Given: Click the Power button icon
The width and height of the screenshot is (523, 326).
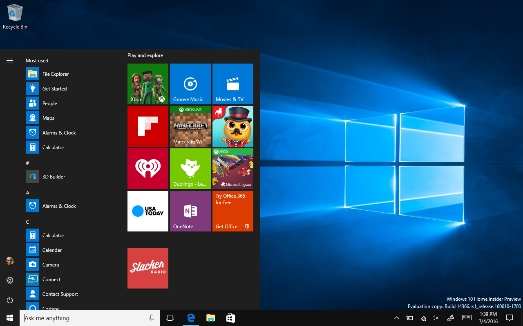Looking at the screenshot, I should pyautogui.click(x=10, y=300).
